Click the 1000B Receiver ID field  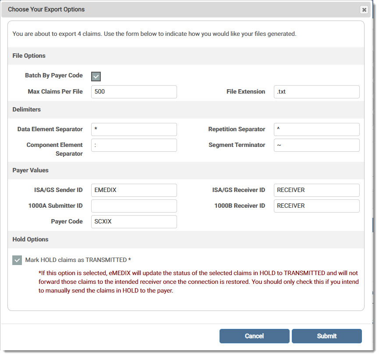point(317,206)
